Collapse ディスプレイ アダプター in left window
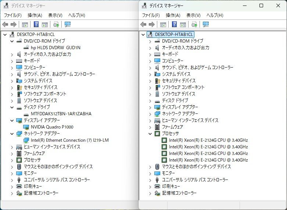287x210 pixels. [x=12, y=120]
